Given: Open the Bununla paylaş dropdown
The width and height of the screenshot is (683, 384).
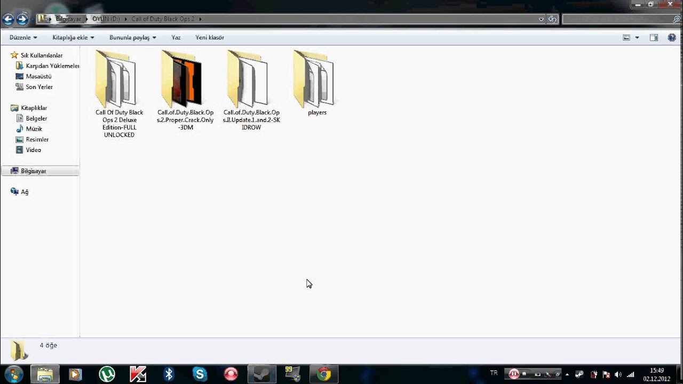Looking at the screenshot, I should (x=133, y=37).
